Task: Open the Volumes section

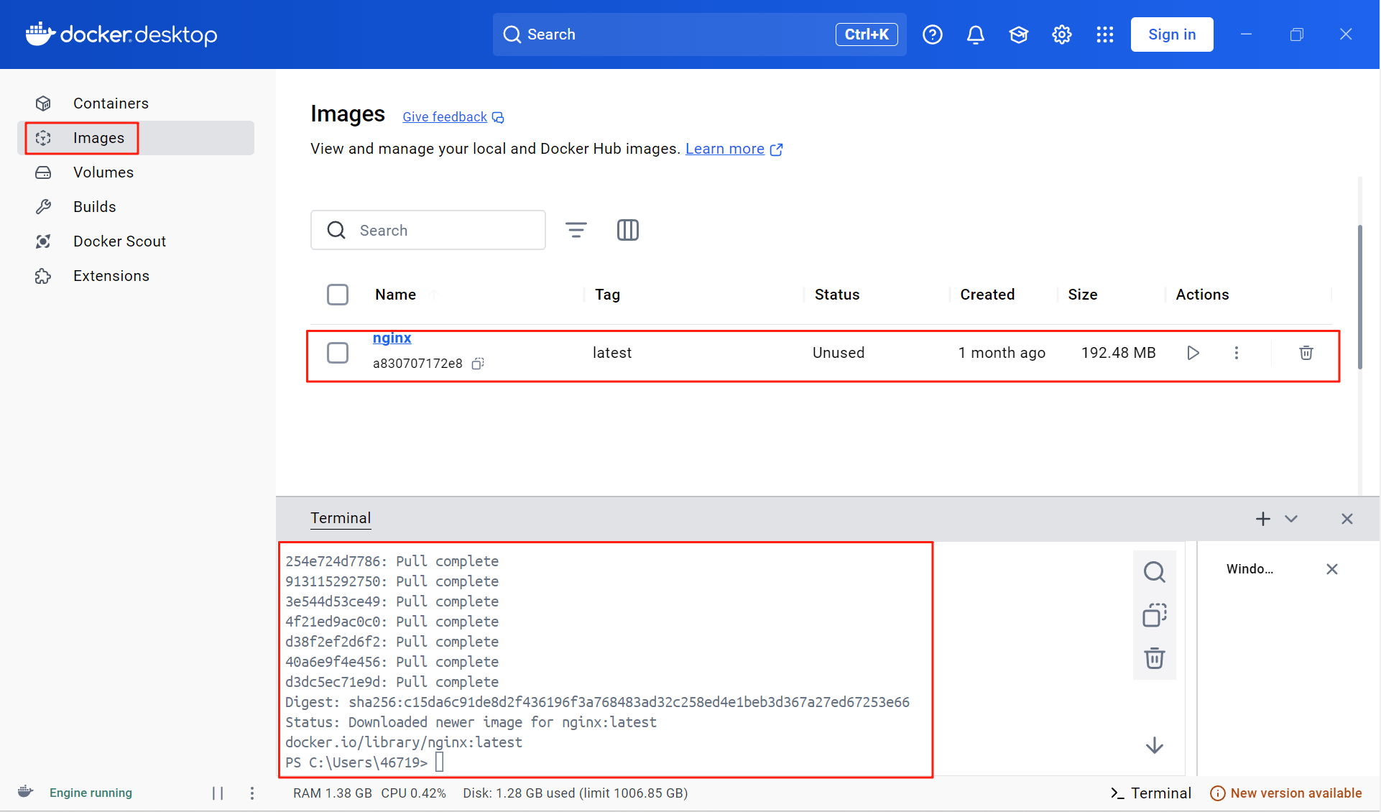Action: point(103,172)
